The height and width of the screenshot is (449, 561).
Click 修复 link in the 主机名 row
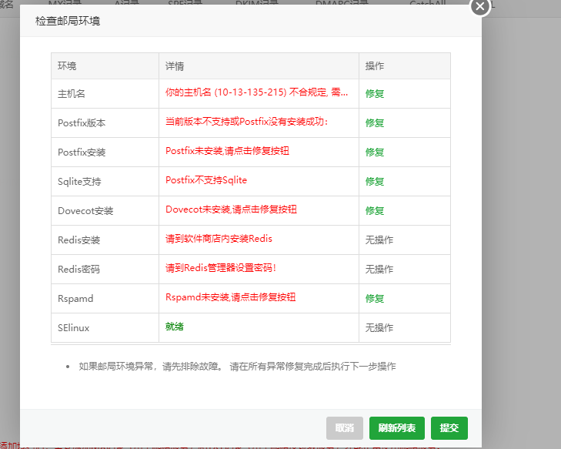click(375, 94)
